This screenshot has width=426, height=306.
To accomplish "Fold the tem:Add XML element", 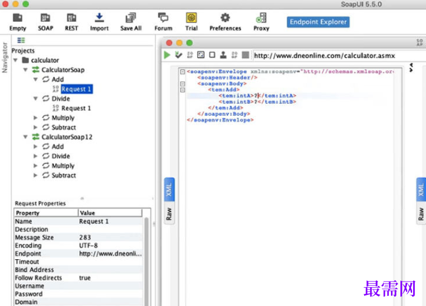I will (x=183, y=90).
